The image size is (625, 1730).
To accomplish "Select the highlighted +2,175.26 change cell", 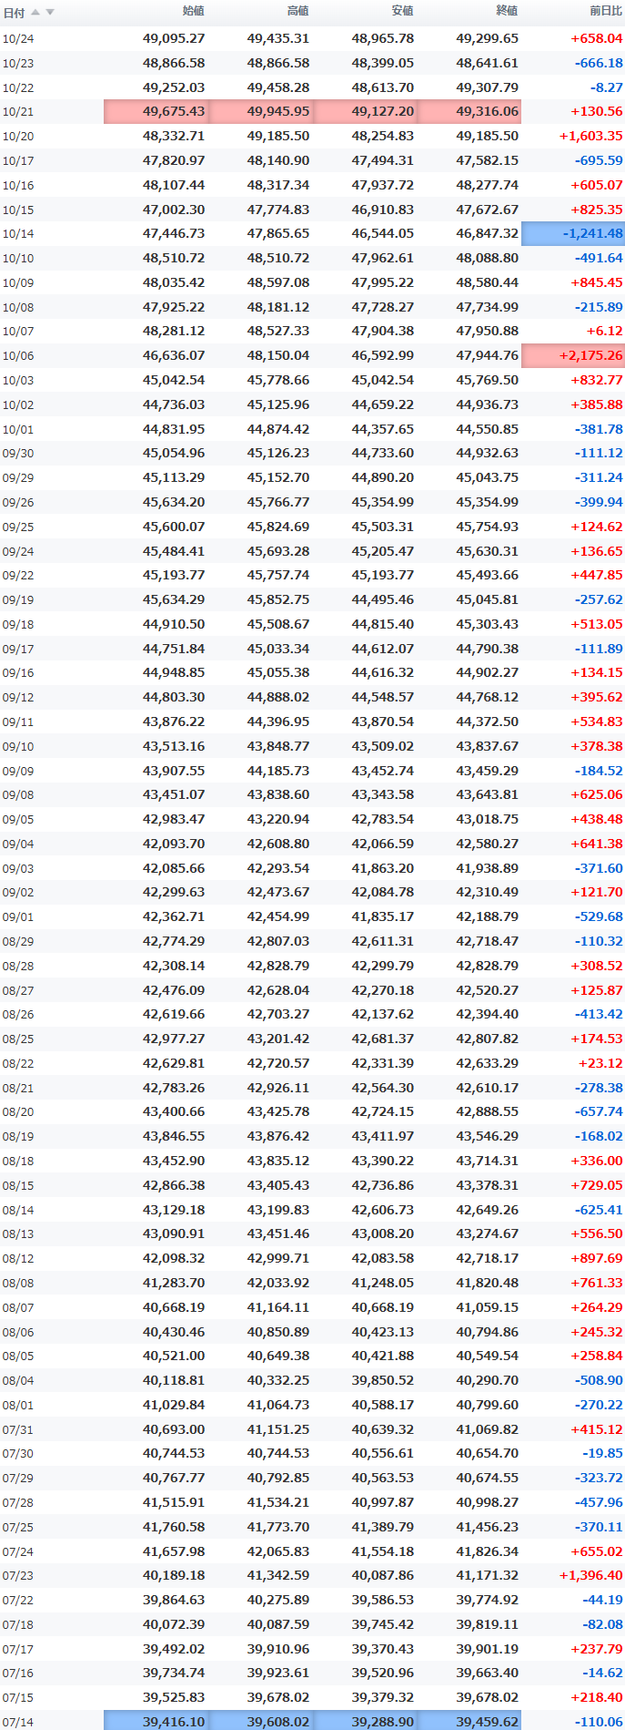I will (x=573, y=355).
